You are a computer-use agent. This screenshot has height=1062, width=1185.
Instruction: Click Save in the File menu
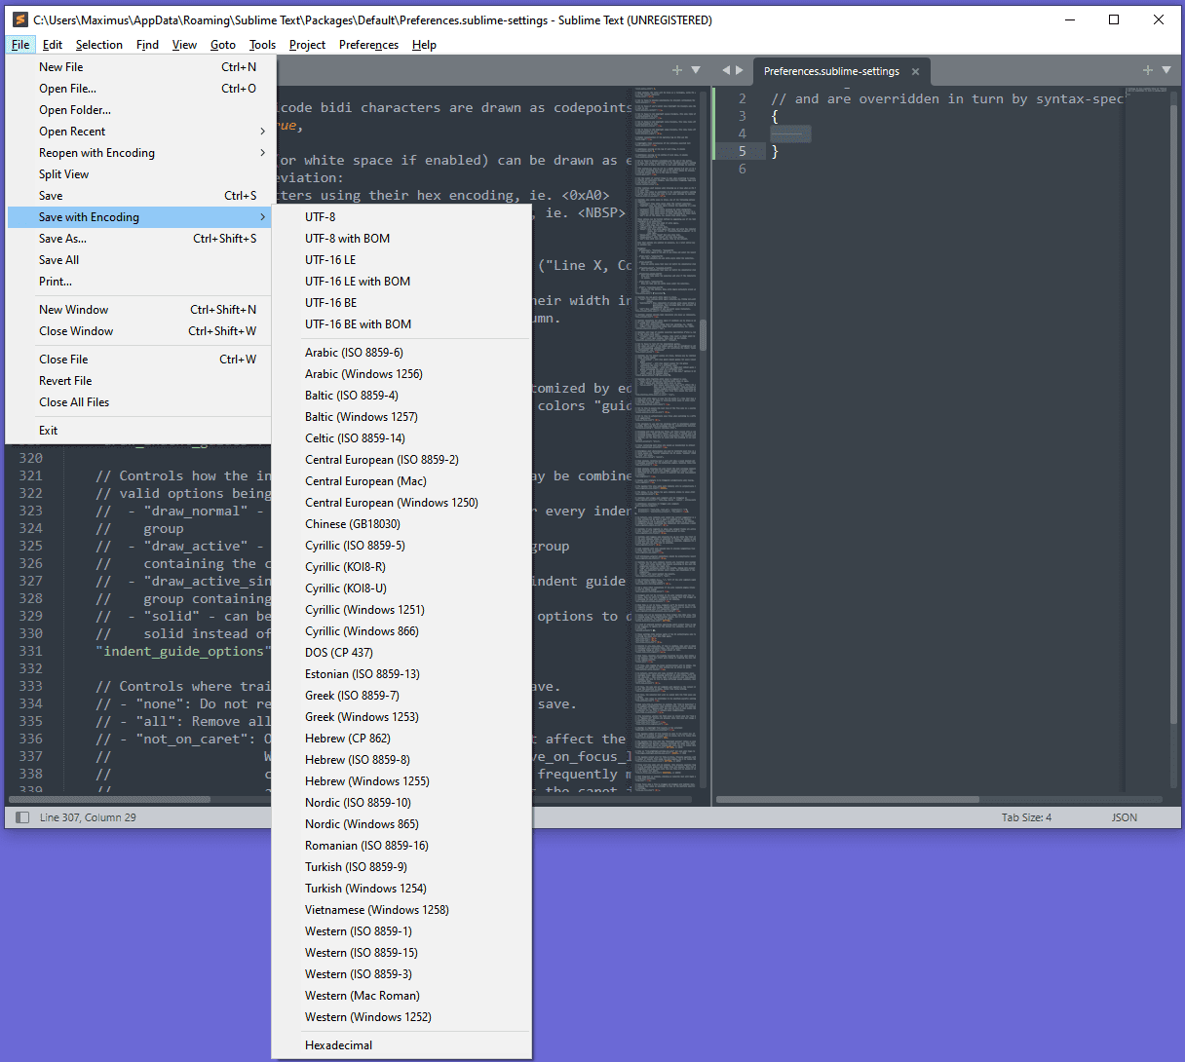(x=140, y=196)
